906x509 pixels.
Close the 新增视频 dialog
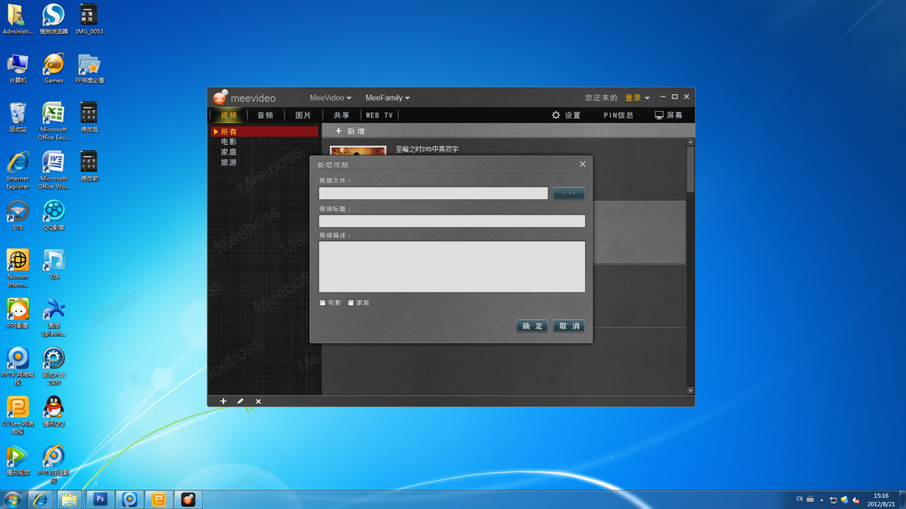pos(582,165)
